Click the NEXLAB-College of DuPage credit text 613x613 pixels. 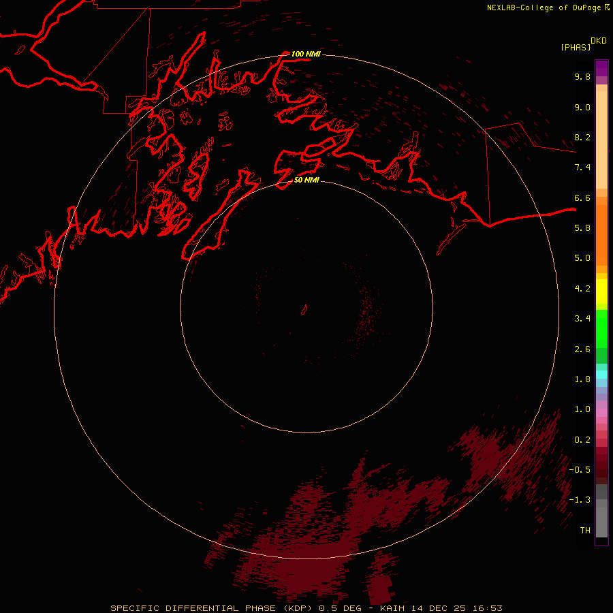544,7
